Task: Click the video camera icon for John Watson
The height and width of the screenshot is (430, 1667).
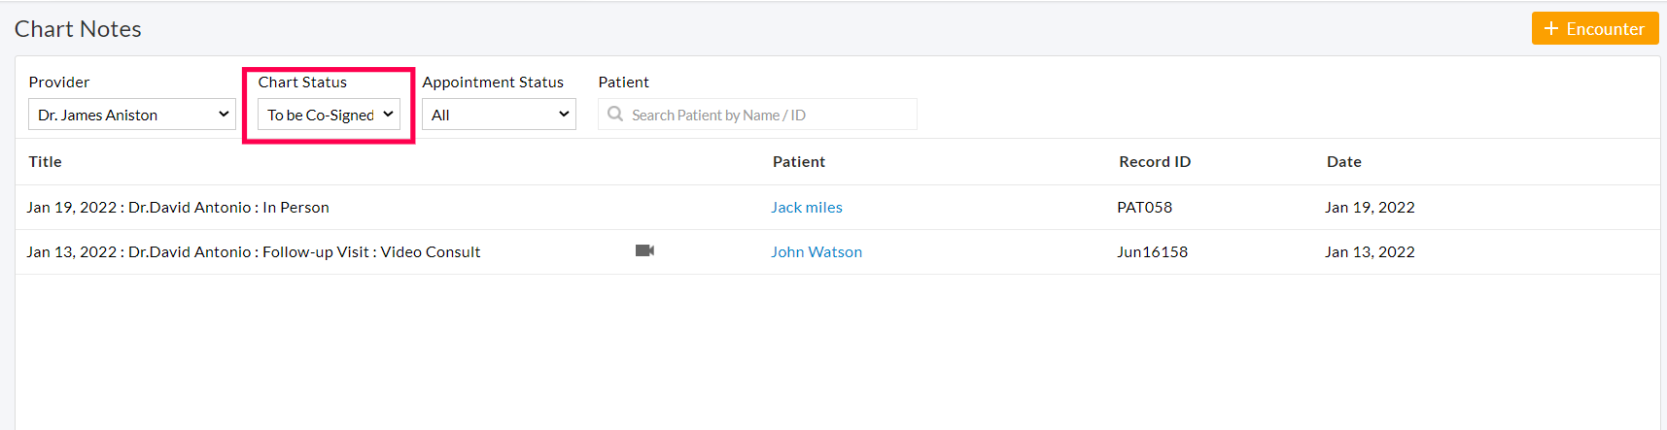Action: point(644,250)
